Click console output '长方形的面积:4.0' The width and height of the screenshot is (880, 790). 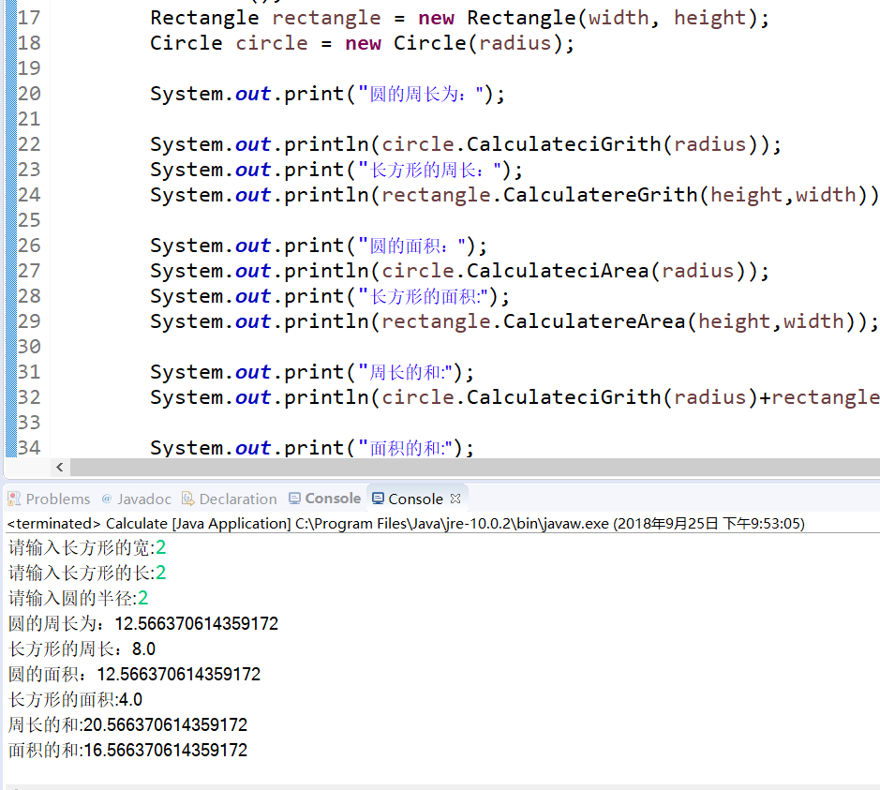click(x=75, y=700)
